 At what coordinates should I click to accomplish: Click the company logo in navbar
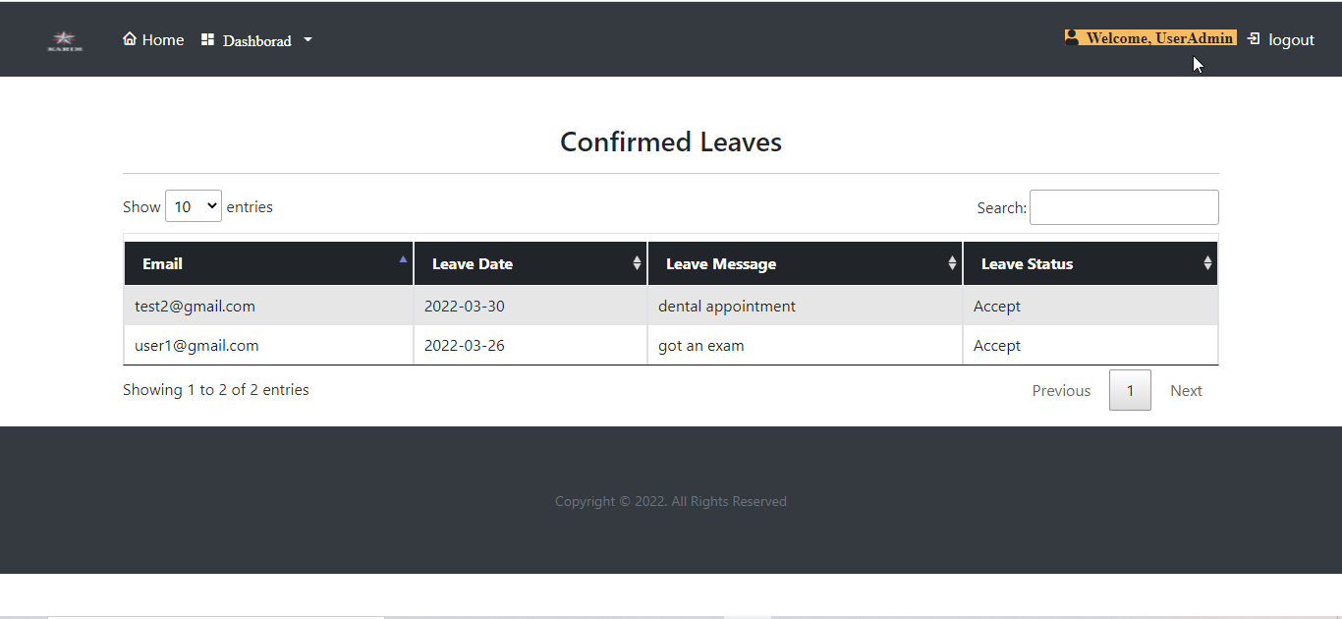pyautogui.click(x=63, y=39)
